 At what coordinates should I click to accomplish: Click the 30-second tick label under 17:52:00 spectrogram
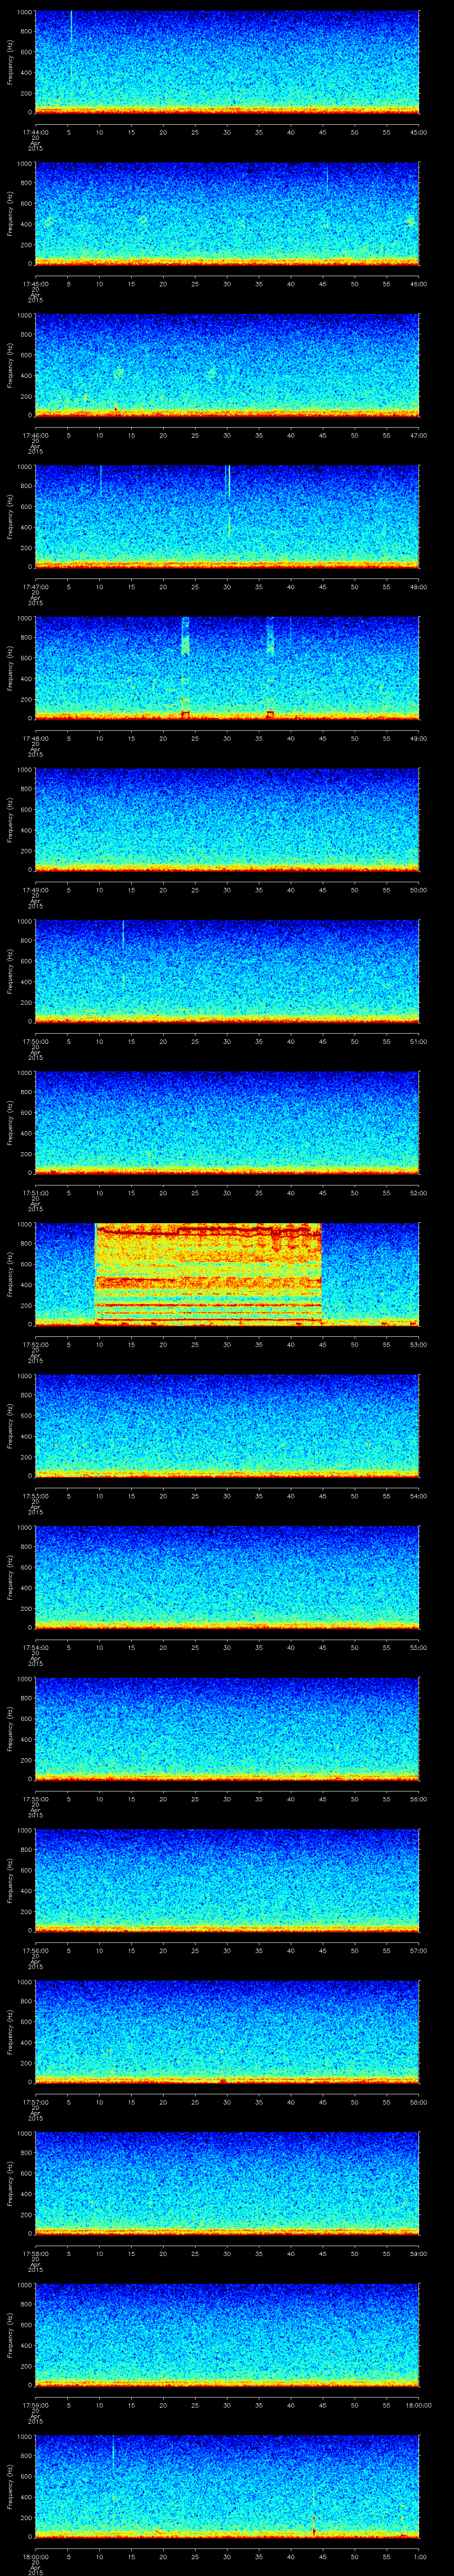click(227, 1344)
